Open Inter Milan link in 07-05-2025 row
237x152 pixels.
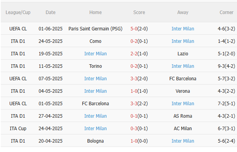95,79
